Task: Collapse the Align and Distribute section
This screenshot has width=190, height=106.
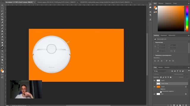Action: pos(154,55)
